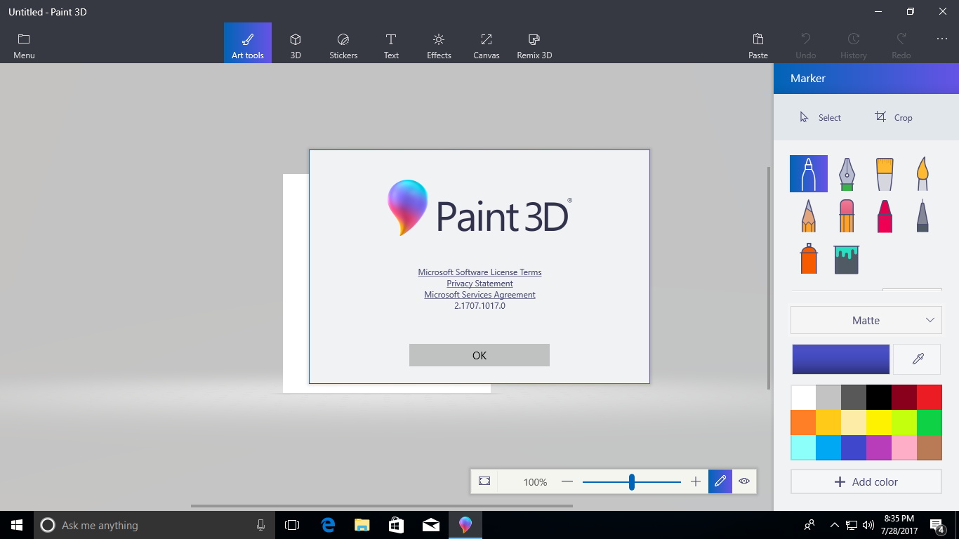Choose the green color swatch
The image size is (959, 539).
tap(930, 422)
